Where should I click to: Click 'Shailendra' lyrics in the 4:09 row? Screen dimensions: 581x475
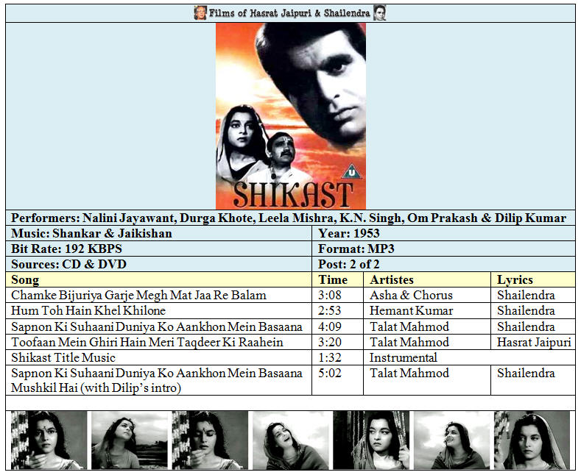tap(527, 326)
